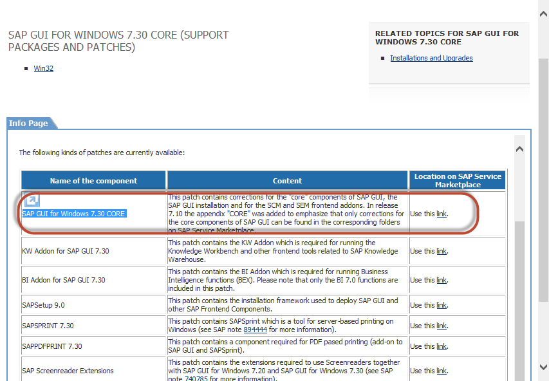Click the shortcut arrow icon above SAP GUI CORE
Screen dimensions: 549x381
(x=32, y=200)
